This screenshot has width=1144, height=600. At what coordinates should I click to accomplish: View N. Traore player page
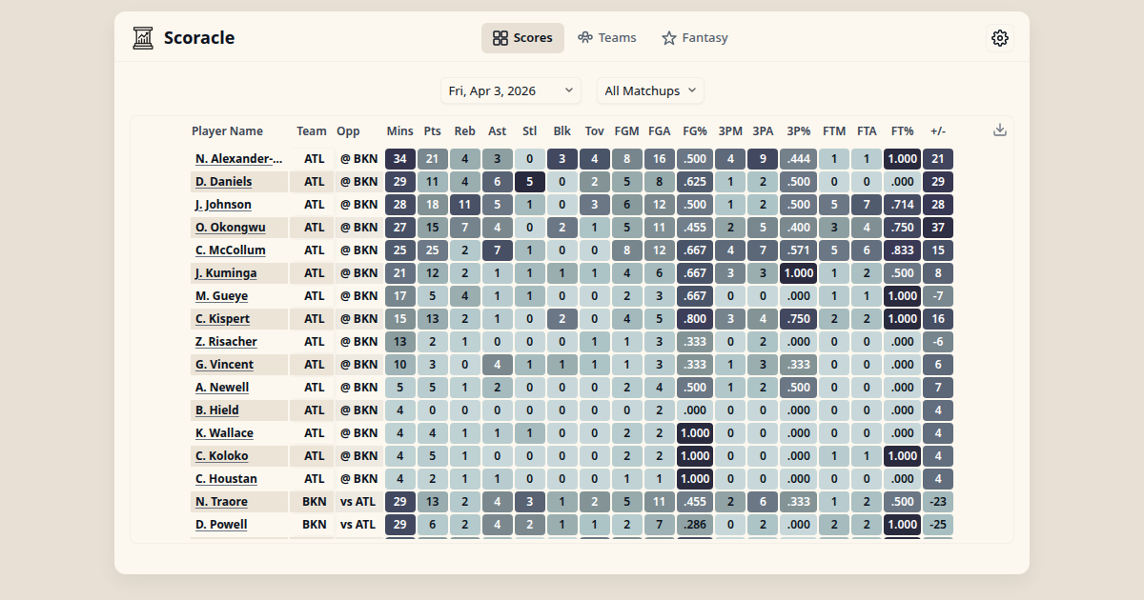[221, 502]
